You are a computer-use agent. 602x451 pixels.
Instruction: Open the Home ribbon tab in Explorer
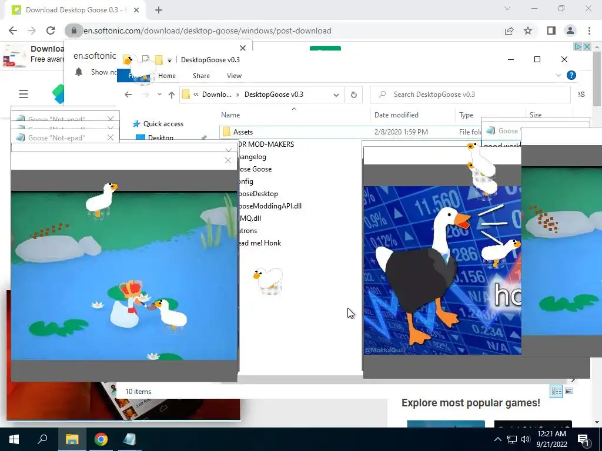[x=166, y=76]
